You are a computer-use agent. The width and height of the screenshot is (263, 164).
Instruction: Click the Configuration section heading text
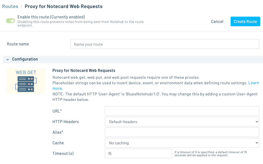click(x=25, y=59)
